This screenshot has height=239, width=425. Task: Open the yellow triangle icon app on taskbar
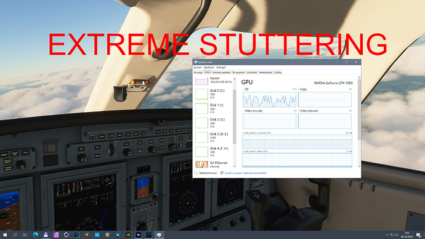coord(87,235)
